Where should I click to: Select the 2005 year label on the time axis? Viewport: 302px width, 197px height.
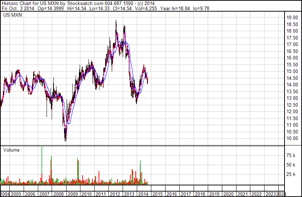[16, 194]
